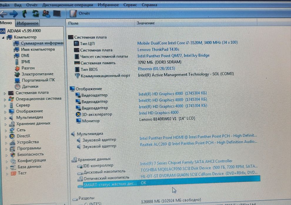The image size is (291, 205).
Task: Open the Mobile DualCore Intel Core i7-3520M link
Action: pyautogui.click(x=188, y=43)
